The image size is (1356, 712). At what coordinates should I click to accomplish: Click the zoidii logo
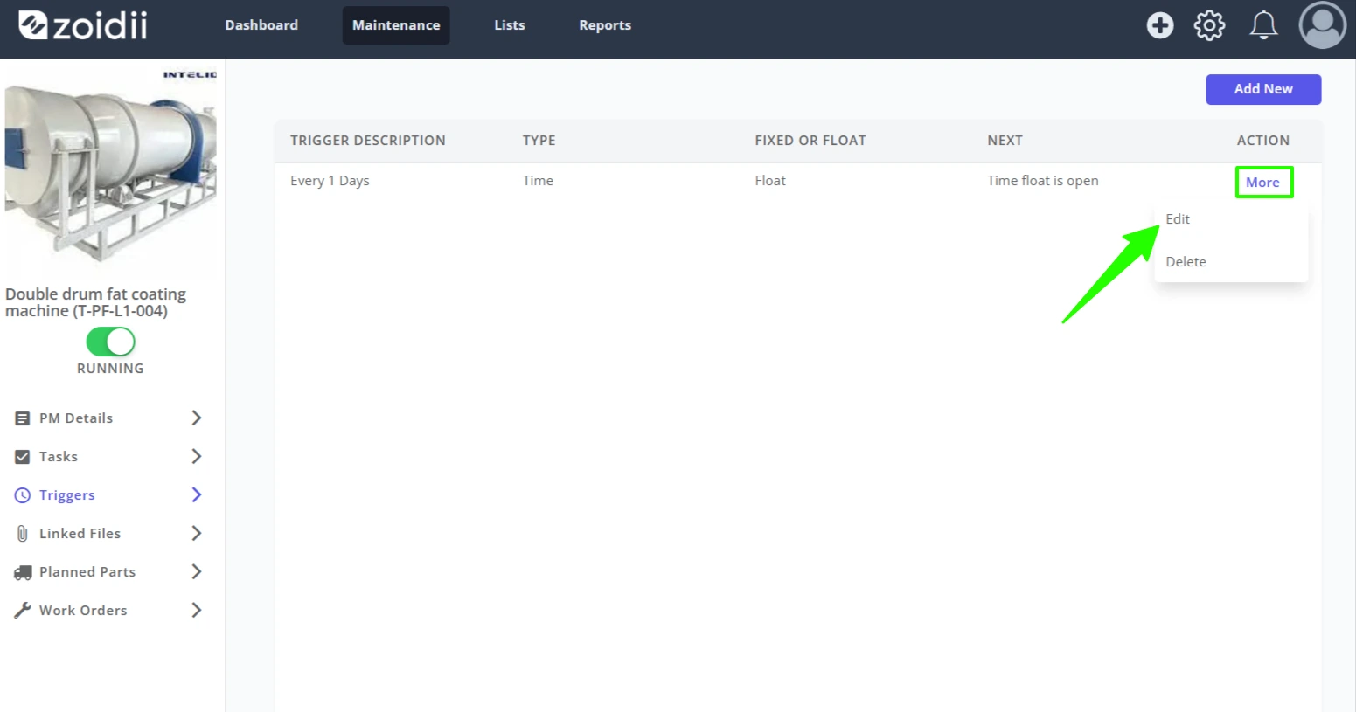pyautogui.click(x=83, y=25)
